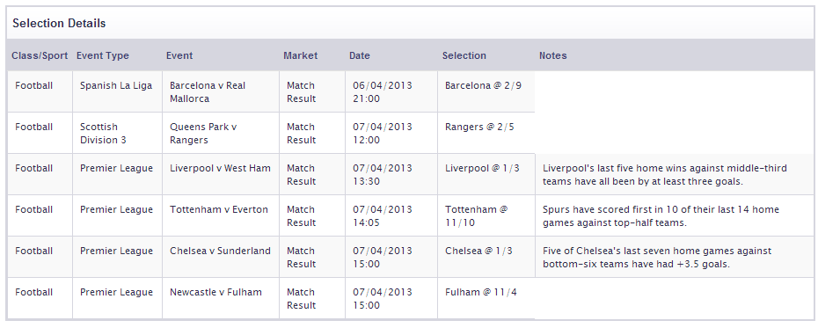Click the Spurs scored first note text

(661, 216)
